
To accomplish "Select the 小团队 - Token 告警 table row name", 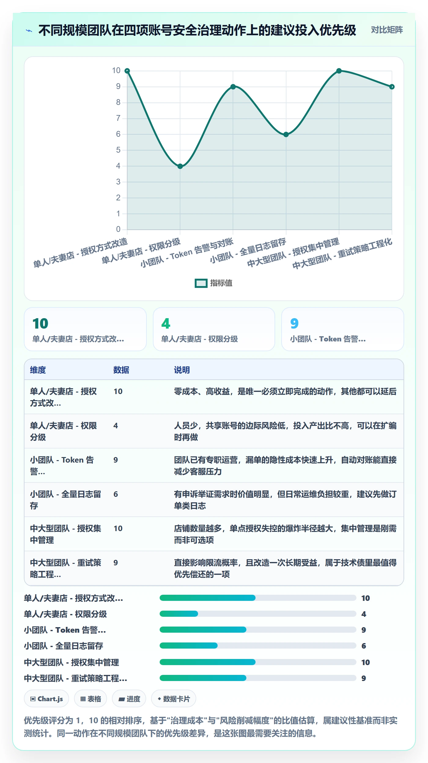I will (62, 466).
